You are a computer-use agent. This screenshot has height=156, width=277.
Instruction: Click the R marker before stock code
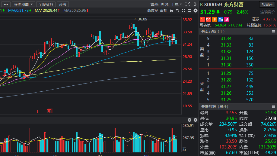click(201, 5)
